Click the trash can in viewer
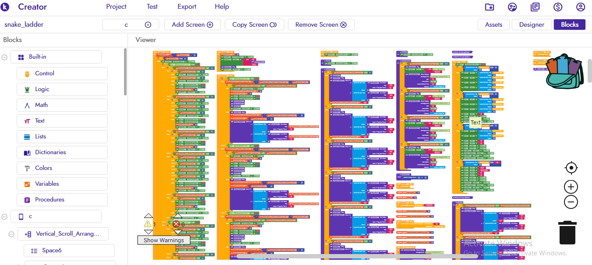The width and height of the screenshot is (592, 265). point(567,232)
